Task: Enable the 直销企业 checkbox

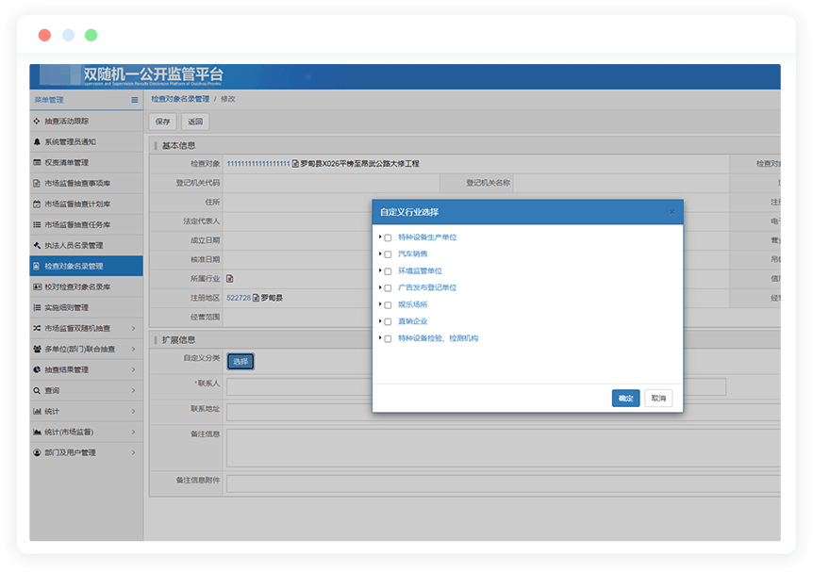Action: tap(388, 321)
